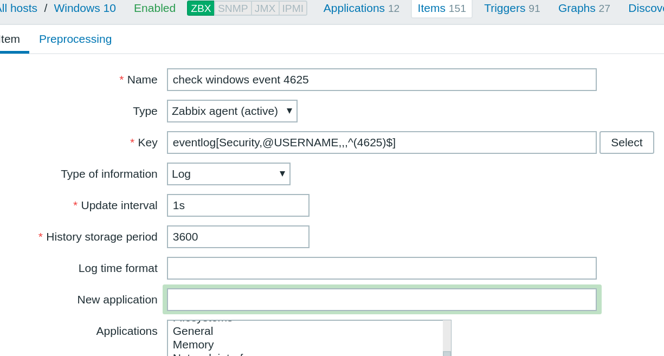Navigate to Applications for this host
This screenshot has width=664, height=356.
361,8
